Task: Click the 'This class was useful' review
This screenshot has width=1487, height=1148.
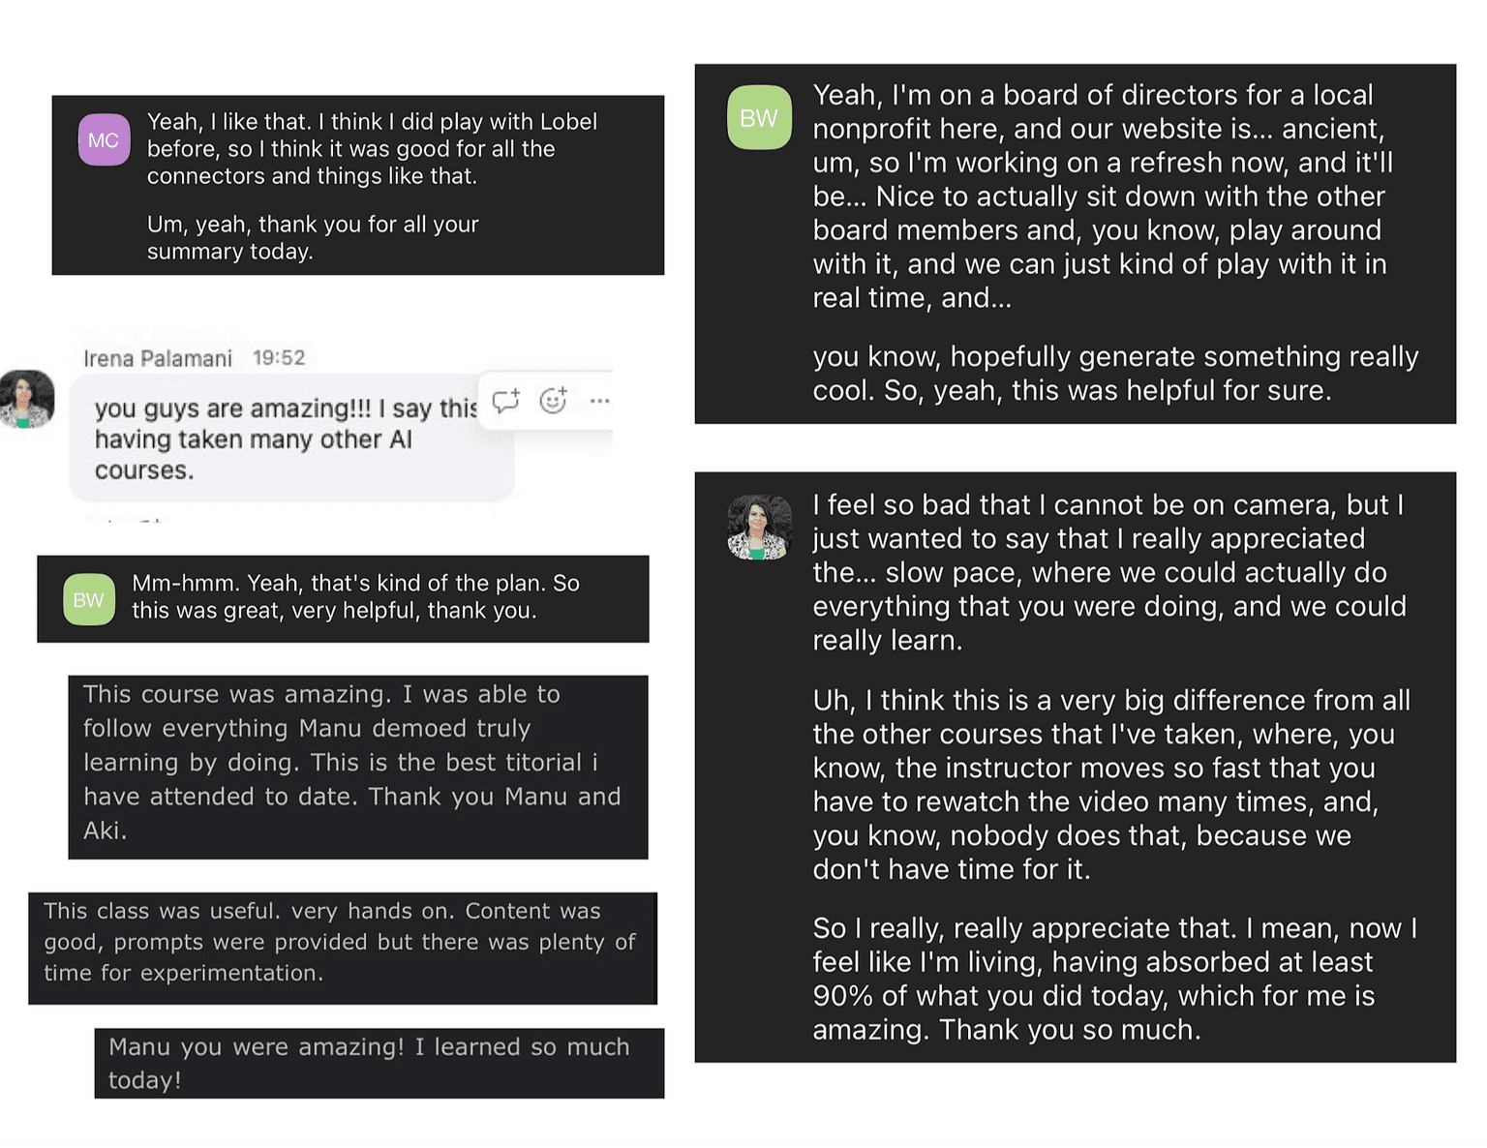Action: tap(339, 942)
